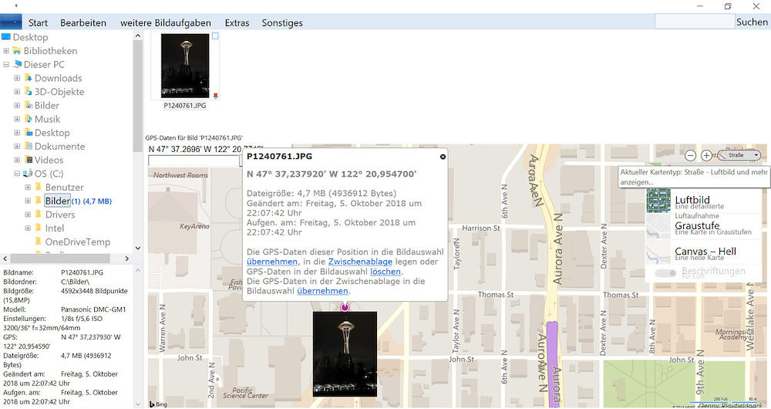Select the Luftbild map type thumbnail
Viewport: 771px width, 409px height.
(658, 201)
